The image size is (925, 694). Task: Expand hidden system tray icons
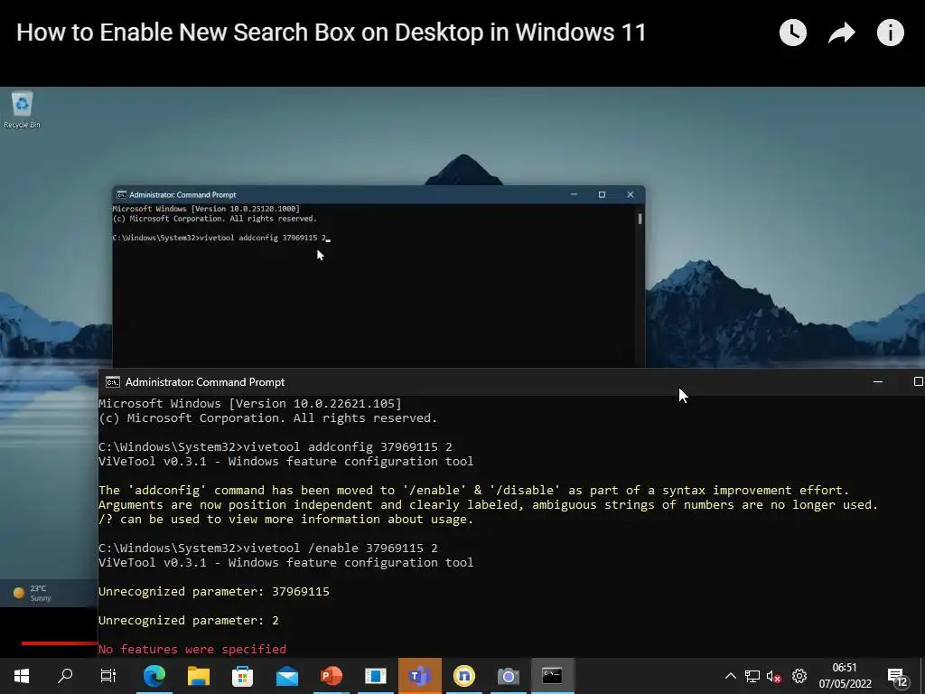730,676
